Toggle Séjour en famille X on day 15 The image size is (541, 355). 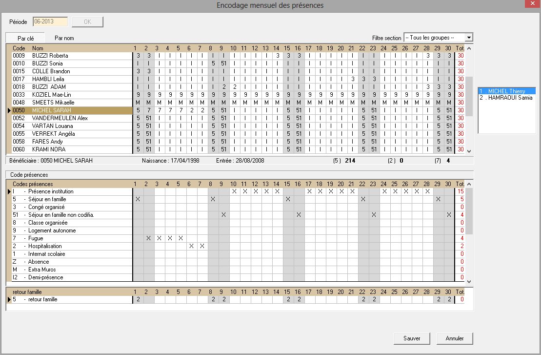click(288, 199)
